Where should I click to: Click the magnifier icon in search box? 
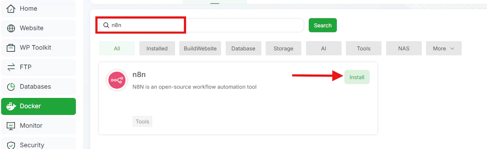pos(106,25)
